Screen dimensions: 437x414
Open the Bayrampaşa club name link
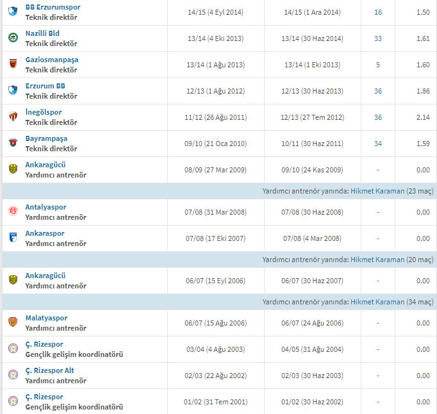tap(46, 138)
